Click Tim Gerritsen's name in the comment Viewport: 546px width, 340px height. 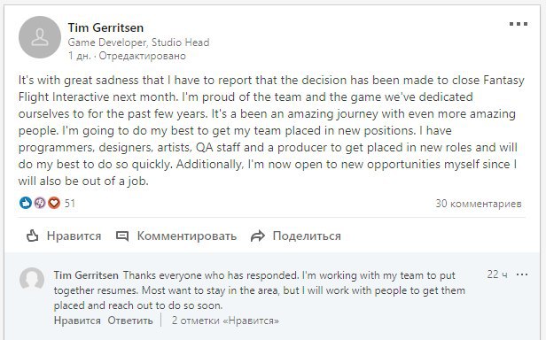86,275
